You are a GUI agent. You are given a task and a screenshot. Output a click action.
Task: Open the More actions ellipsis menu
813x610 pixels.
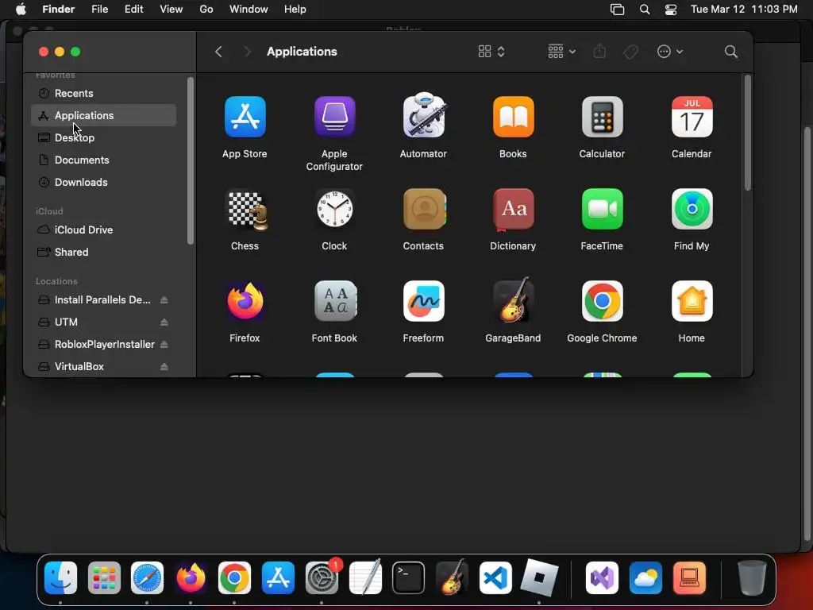669,52
